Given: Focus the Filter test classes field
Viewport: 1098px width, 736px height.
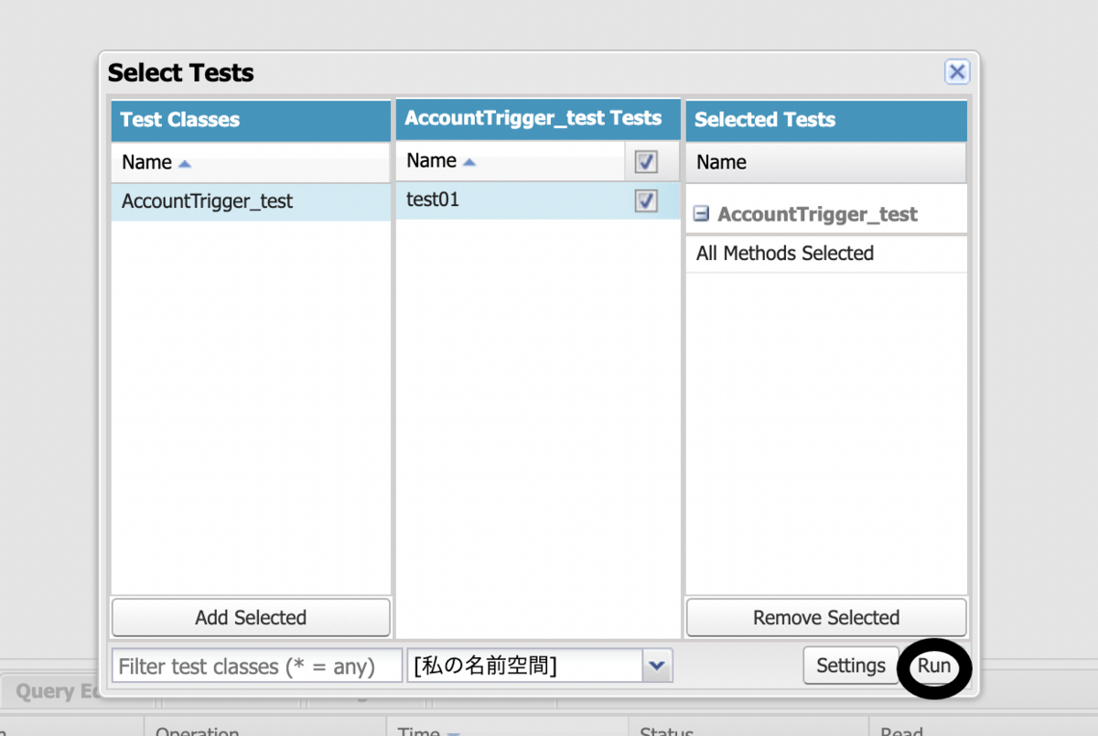Looking at the screenshot, I should tap(256, 666).
